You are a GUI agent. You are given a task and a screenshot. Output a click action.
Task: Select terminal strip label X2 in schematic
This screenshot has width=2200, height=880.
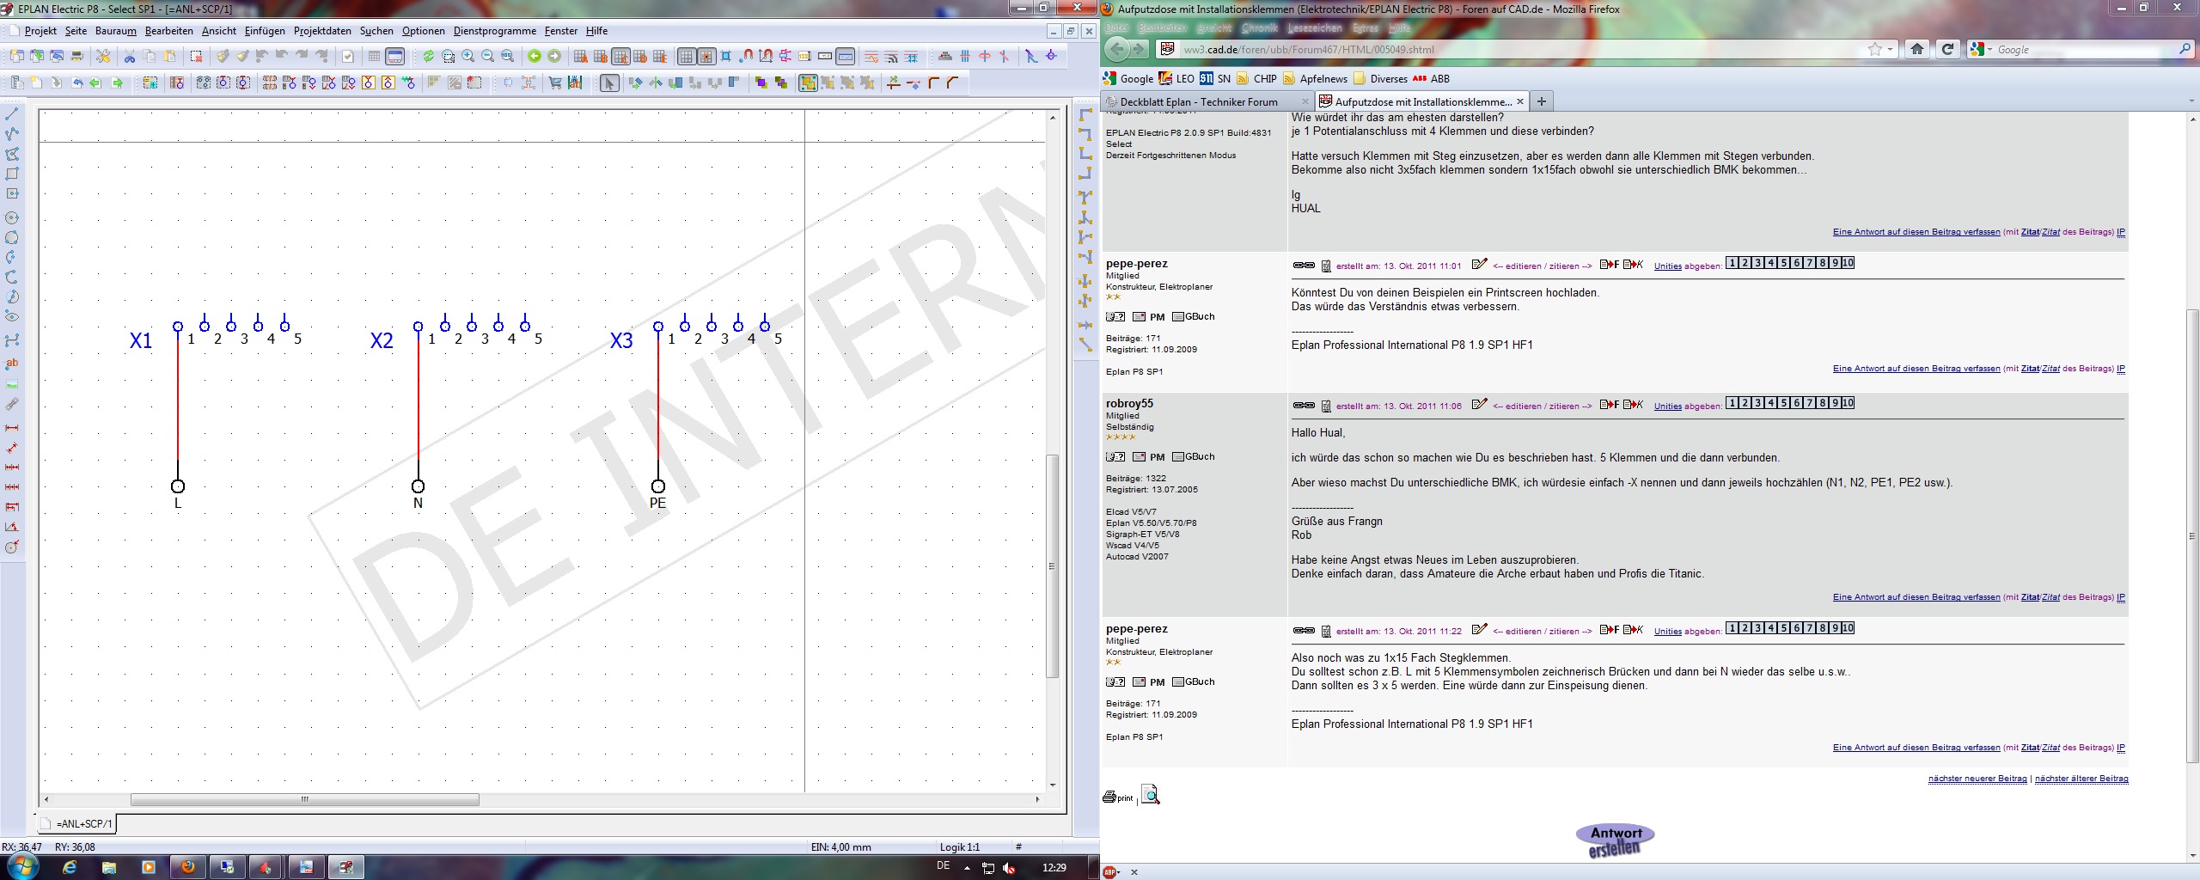(382, 340)
